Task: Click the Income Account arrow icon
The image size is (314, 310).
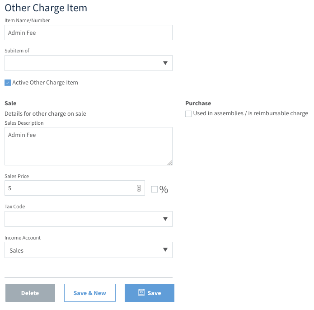Action: pyautogui.click(x=165, y=250)
